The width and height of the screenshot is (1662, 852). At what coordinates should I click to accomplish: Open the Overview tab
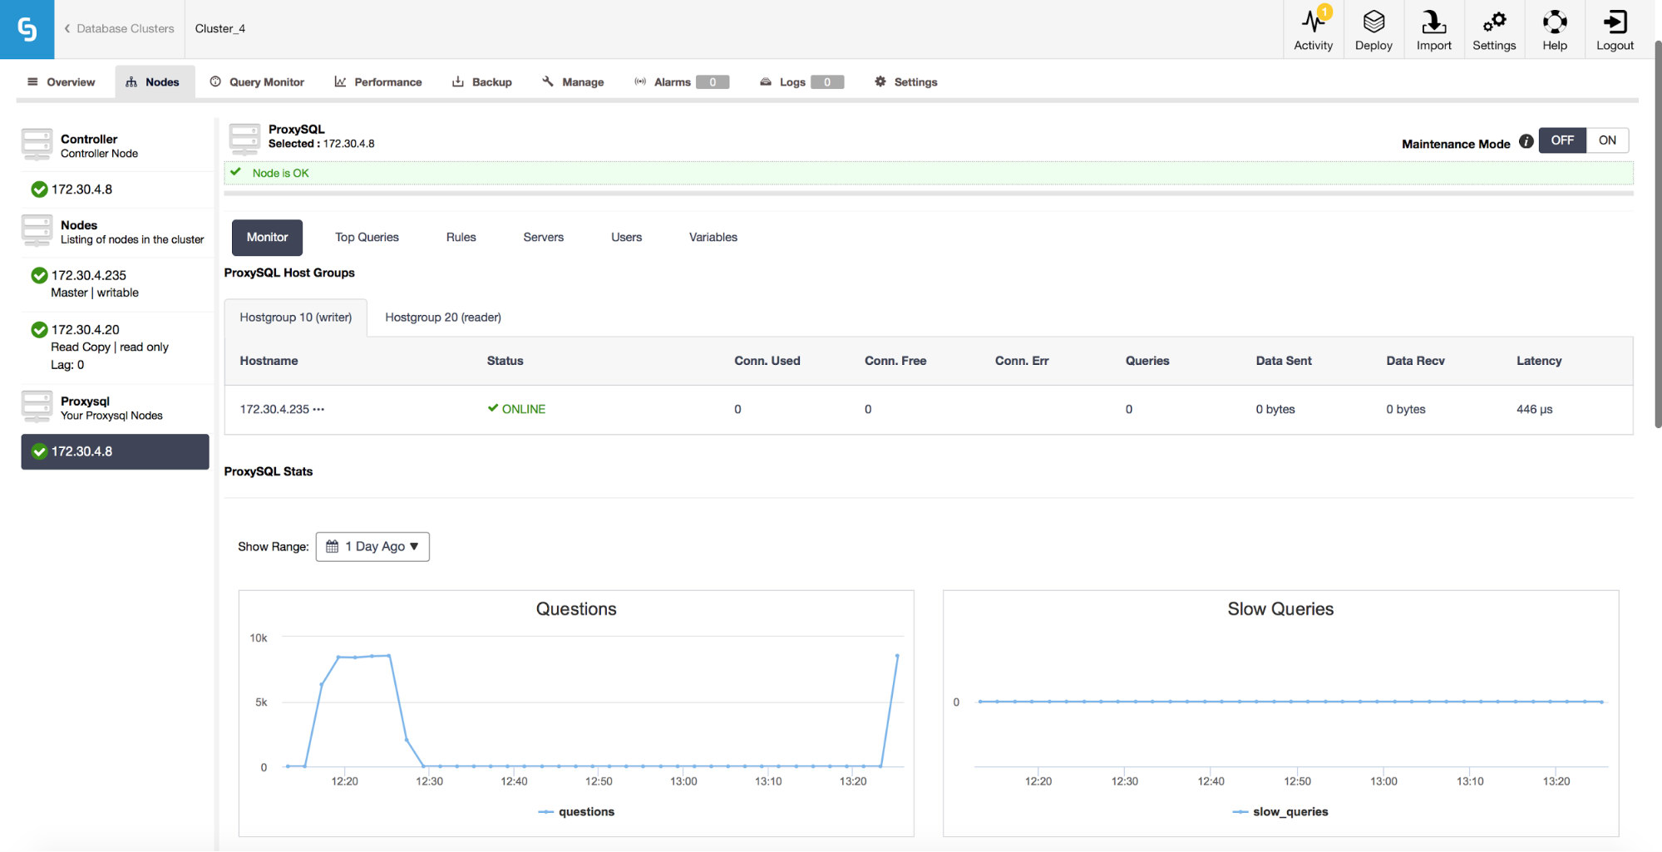pyautogui.click(x=62, y=82)
